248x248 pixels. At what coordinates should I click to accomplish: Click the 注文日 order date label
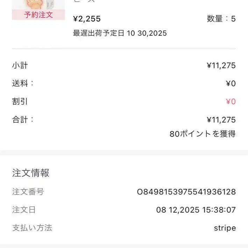tap(24, 210)
